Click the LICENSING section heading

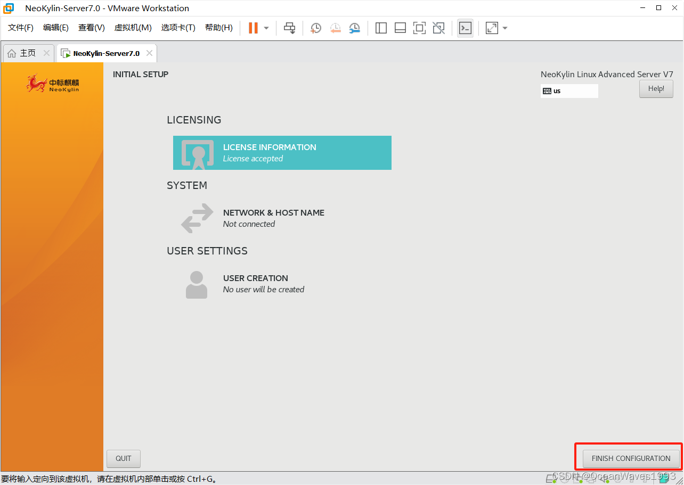click(194, 120)
